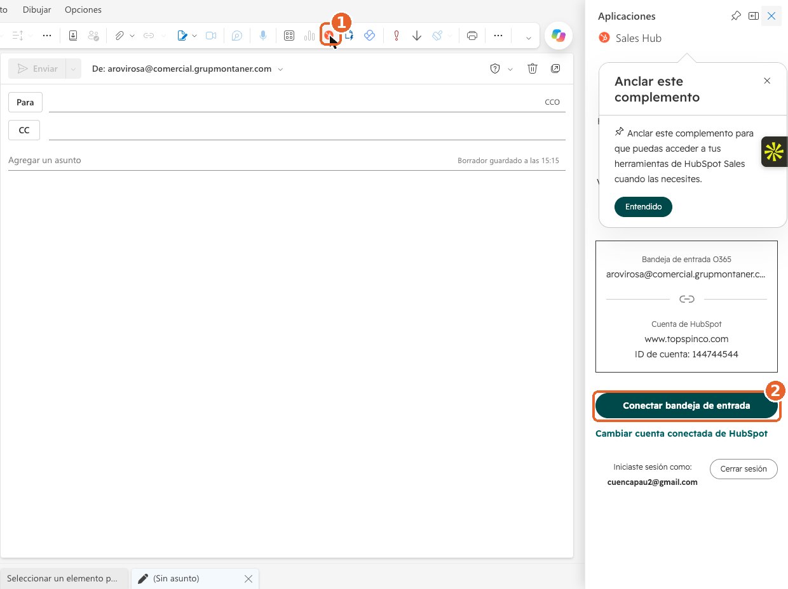Screen dimensions: 788x589
Task: Pin the Sales Hub add-in panel
Action: 736,16
